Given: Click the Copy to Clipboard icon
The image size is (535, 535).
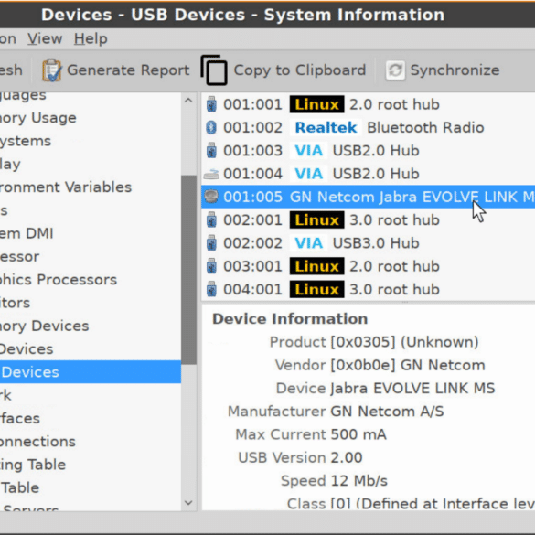Looking at the screenshot, I should pyautogui.click(x=214, y=70).
